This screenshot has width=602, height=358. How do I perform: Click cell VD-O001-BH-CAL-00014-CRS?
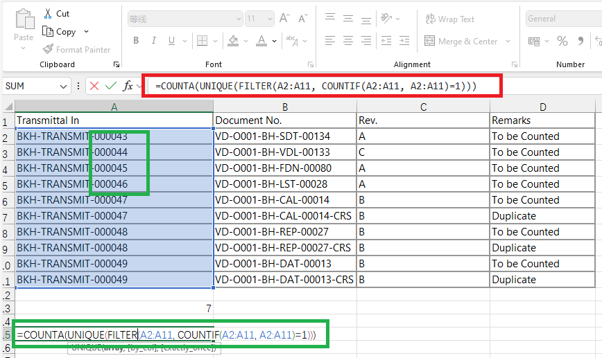(285, 216)
